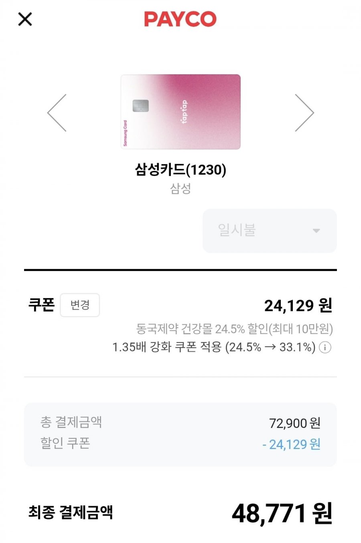This screenshot has width=361, height=543.
Task: Tap the 쿠폰 section label
Action: (x=41, y=305)
